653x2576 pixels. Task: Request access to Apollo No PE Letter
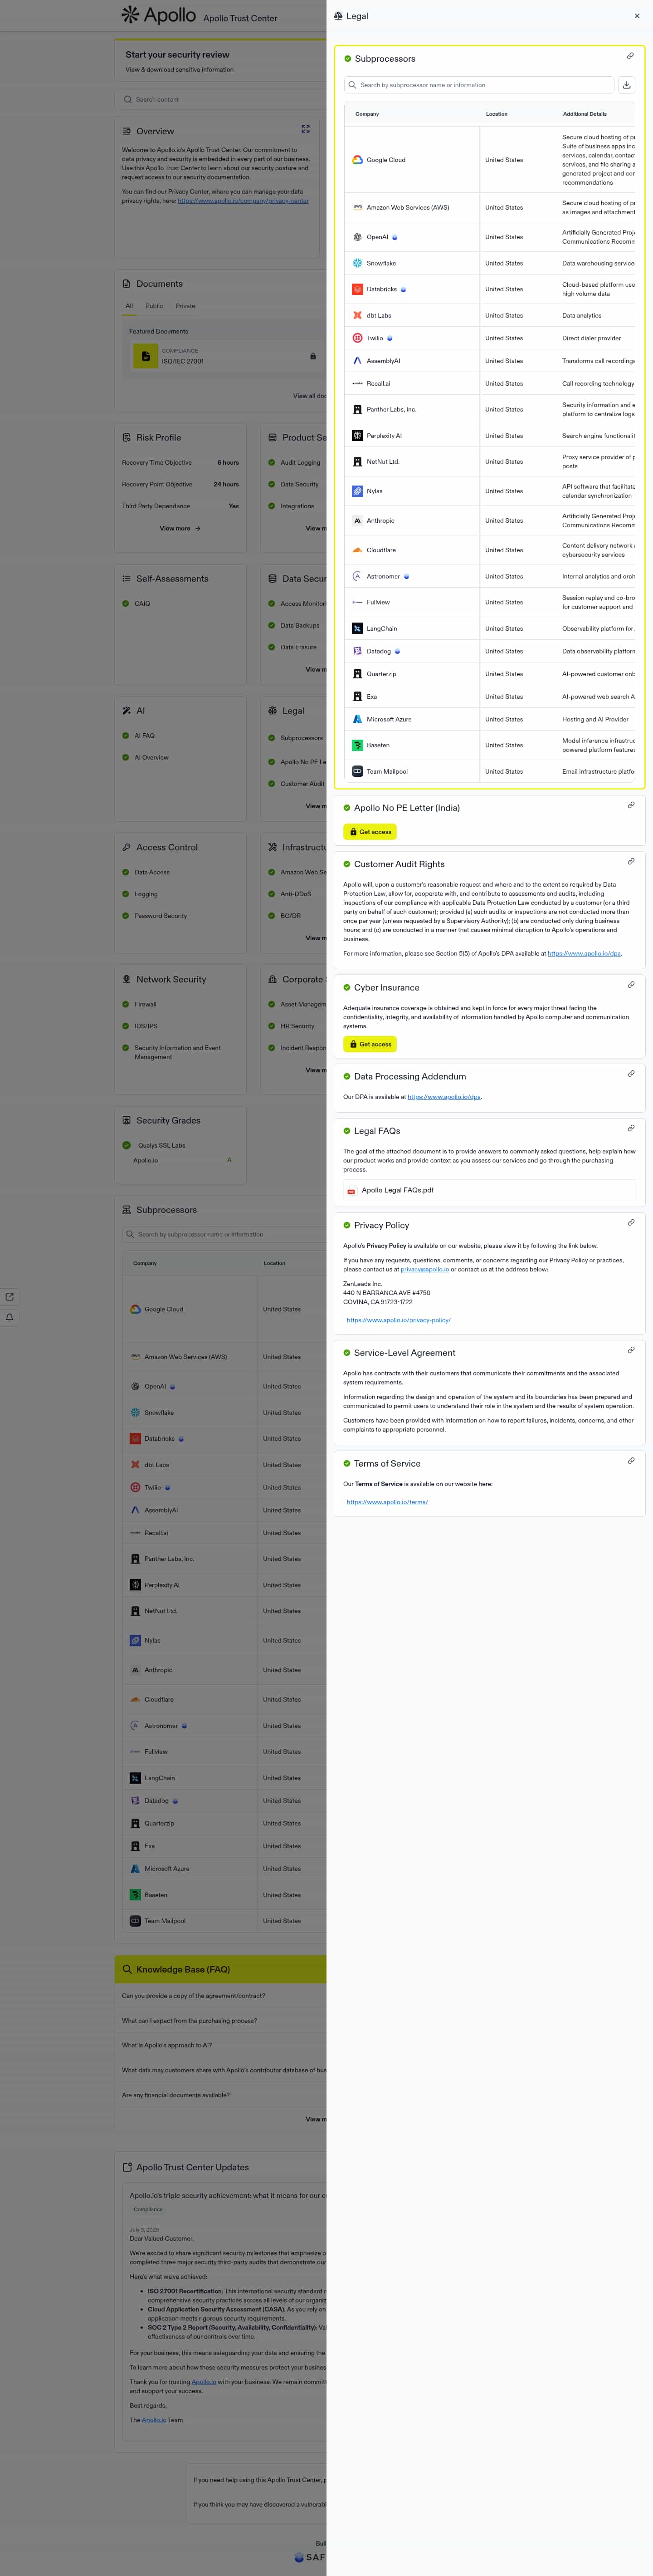(x=370, y=832)
